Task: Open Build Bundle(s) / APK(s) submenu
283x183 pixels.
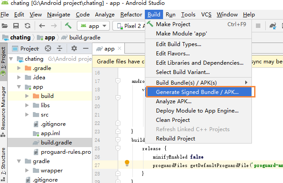Action: (x=198, y=83)
